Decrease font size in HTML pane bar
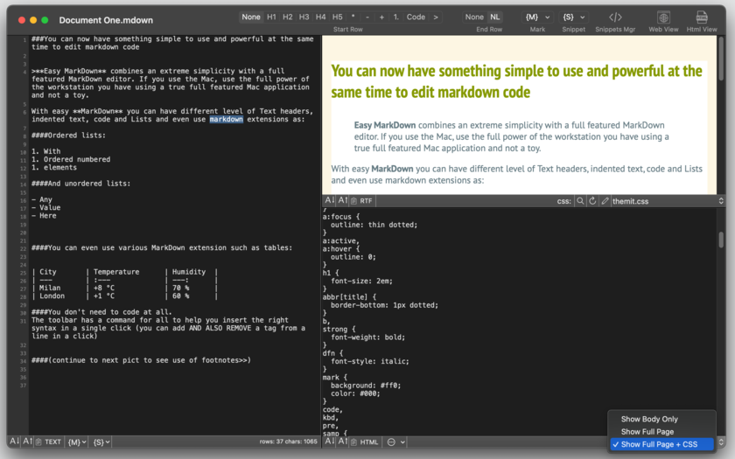The image size is (735, 459). [330, 442]
